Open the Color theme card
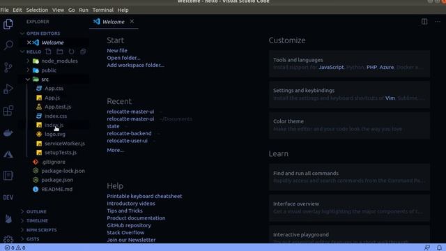The height and width of the screenshot is (251, 446). 349,125
